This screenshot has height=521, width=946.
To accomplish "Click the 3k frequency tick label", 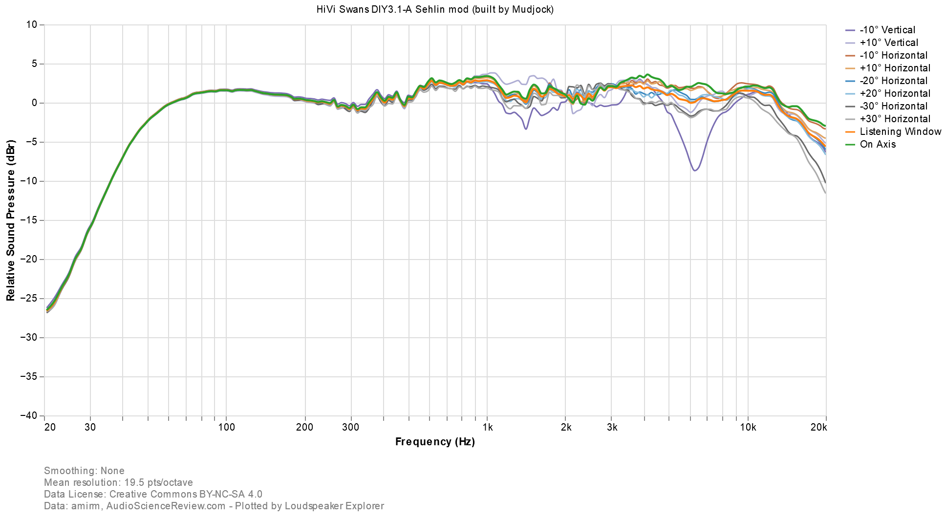I will 612,427.
